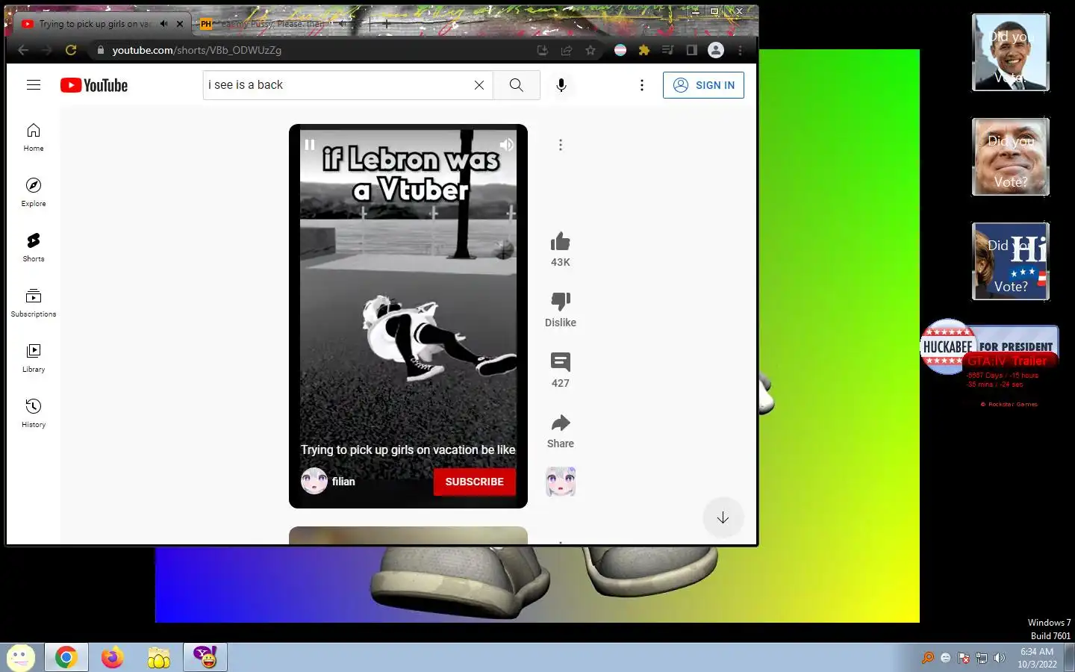Open the Obama 'Did you Vote?' desktop widget
The height and width of the screenshot is (672, 1075).
[x=1011, y=52]
